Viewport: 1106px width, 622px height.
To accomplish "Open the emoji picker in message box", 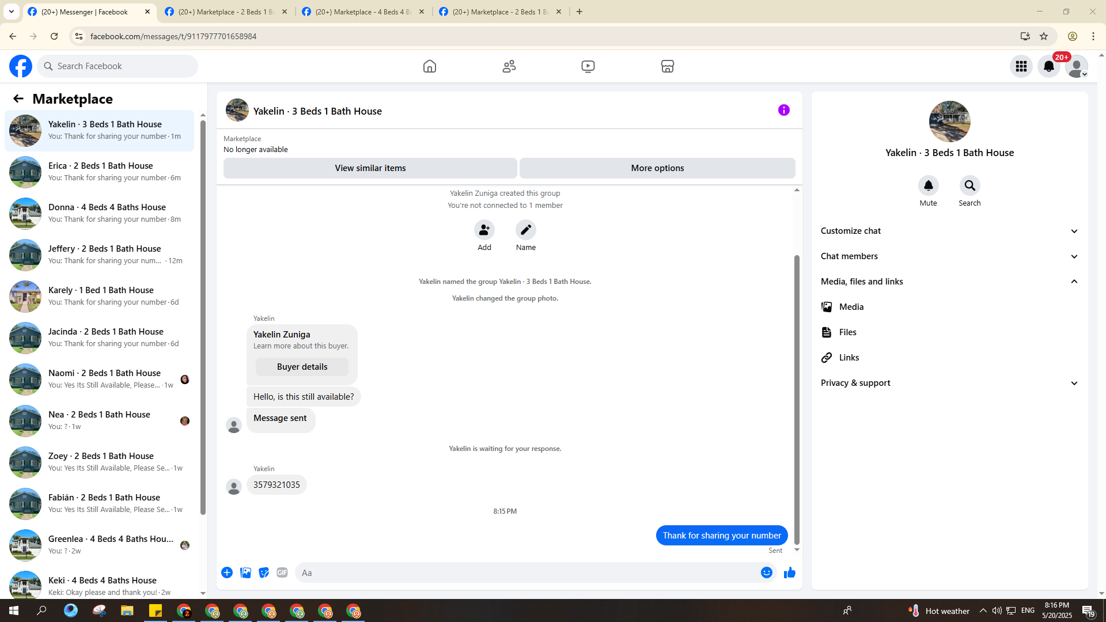I will pos(766,572).
